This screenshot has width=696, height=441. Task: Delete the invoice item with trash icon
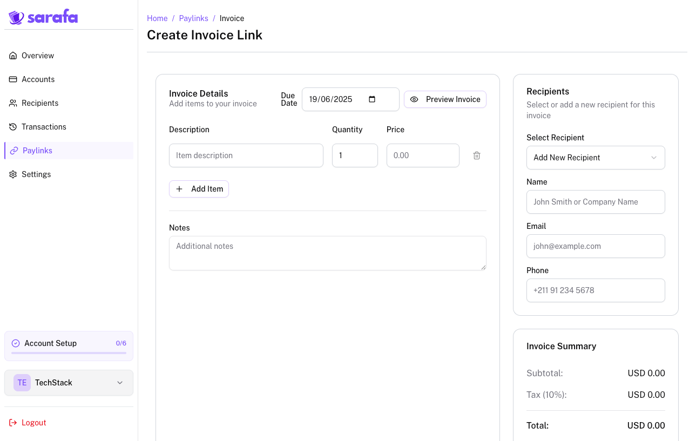477,155
